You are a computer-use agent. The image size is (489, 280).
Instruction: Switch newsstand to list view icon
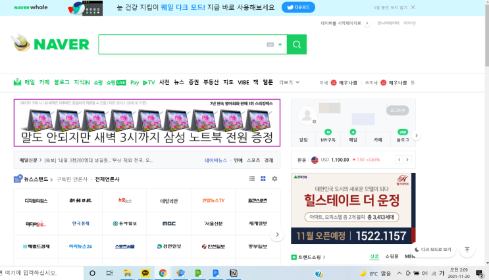click(x=252, y=179)
